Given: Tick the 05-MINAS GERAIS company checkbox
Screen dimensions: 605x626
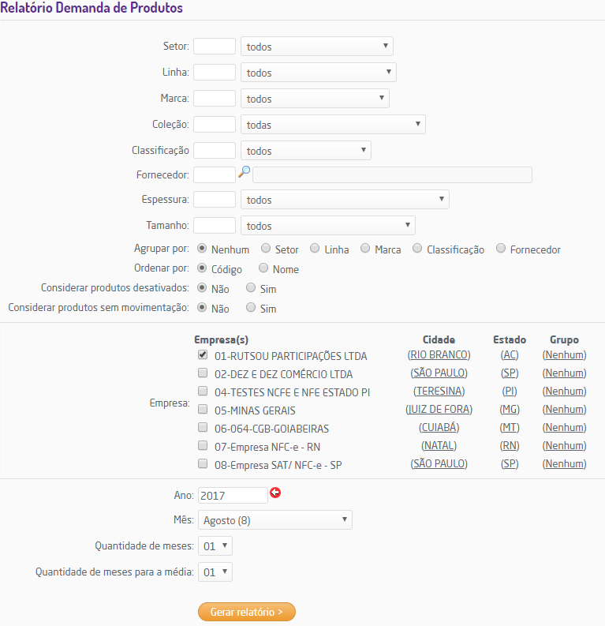Looking at the screenshot, I should point(203,410).
